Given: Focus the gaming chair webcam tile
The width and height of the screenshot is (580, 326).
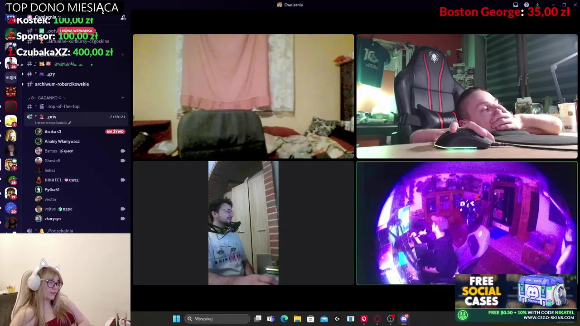Looking at the screenshot, I should coord(467,96).
